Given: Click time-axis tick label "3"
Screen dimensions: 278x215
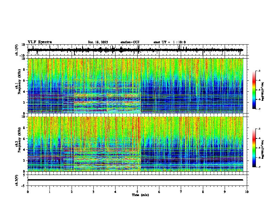Looking at the screenshot, I should (x=93, y=192).
